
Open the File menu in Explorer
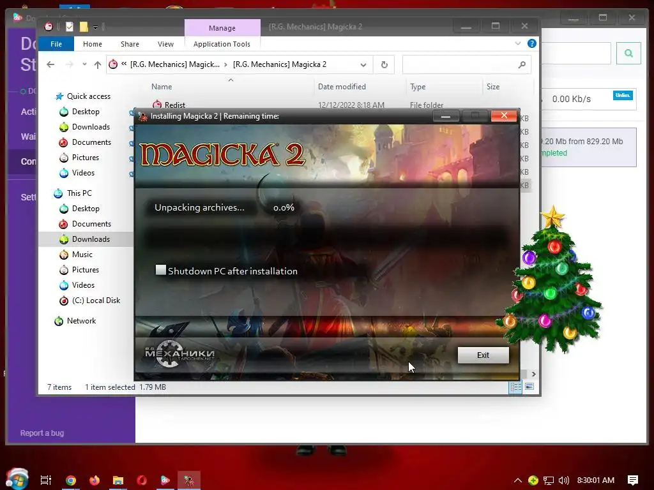tap(56, 44)
